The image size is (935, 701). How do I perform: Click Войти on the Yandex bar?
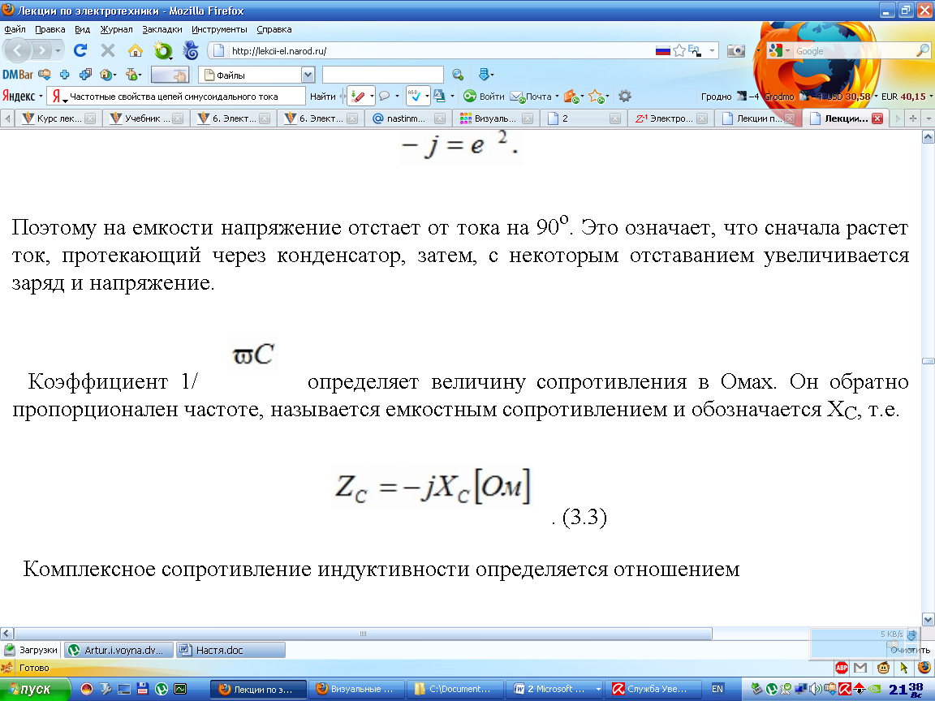click(485, 96)
